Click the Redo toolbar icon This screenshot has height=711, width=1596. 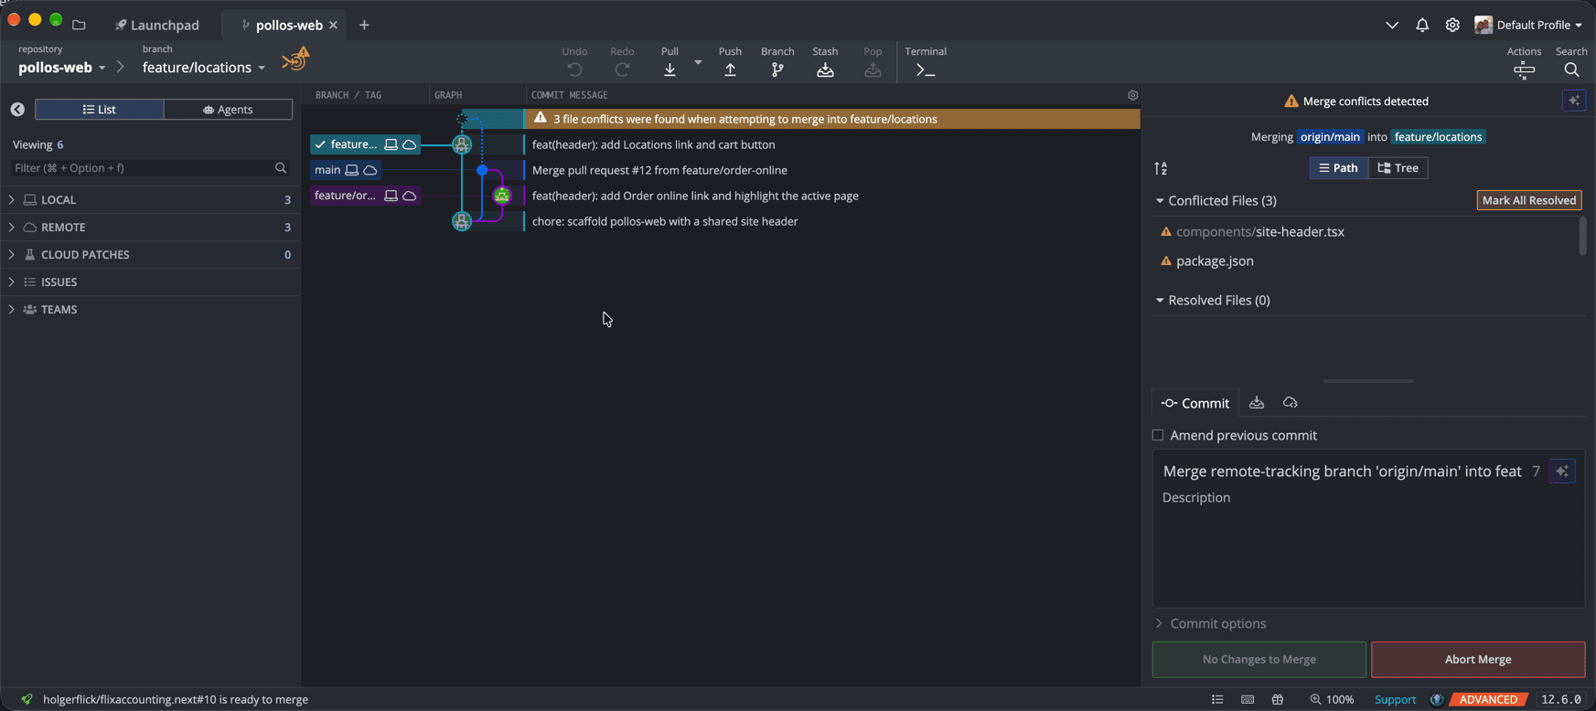pos(622,69)
